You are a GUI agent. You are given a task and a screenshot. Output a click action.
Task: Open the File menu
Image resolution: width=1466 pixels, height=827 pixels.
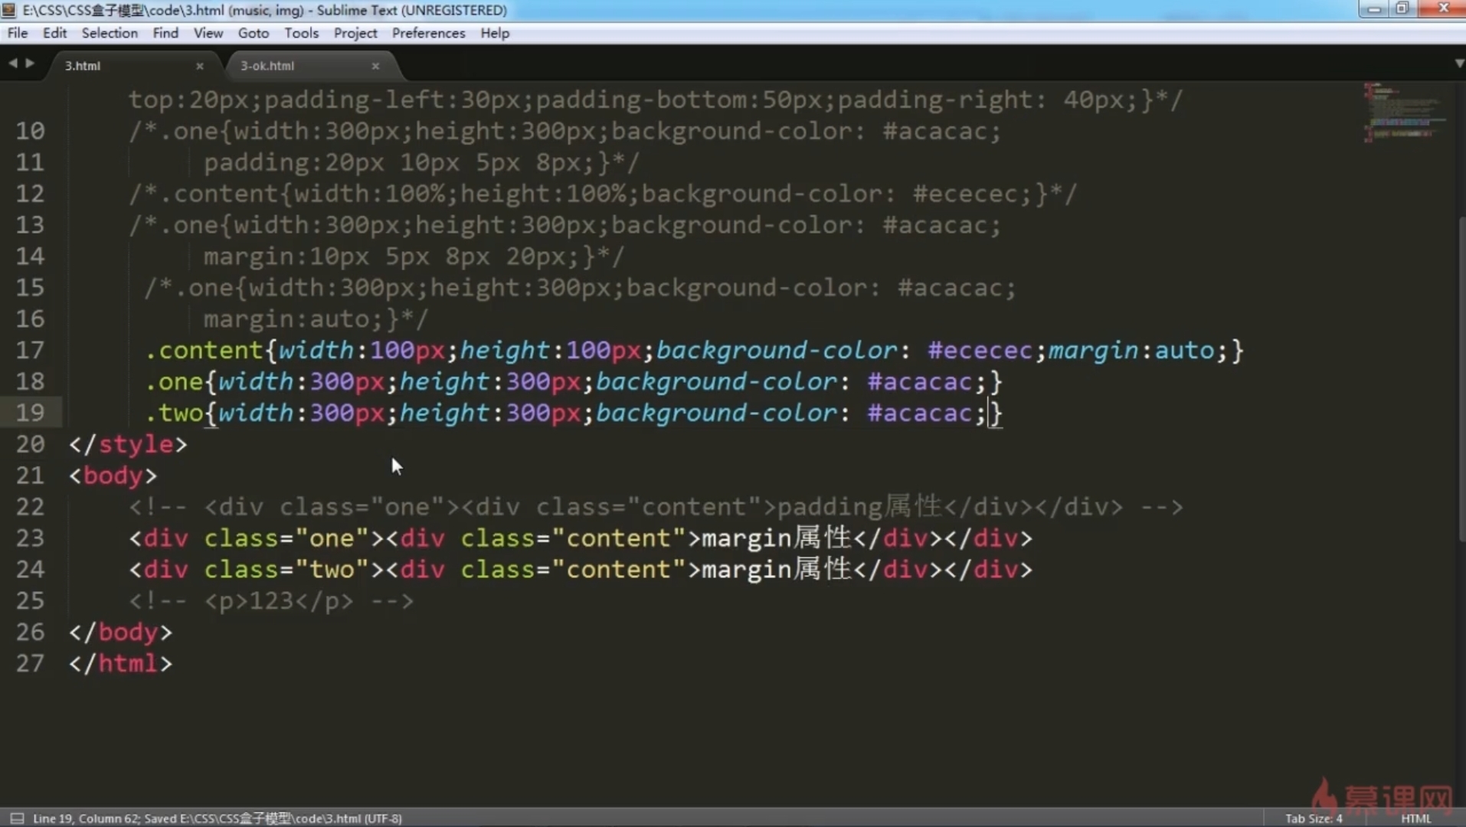[18, 33]
